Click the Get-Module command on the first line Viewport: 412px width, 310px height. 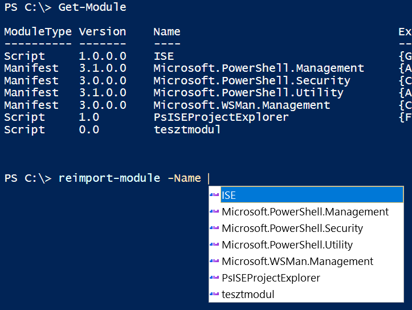pos(92,7)
